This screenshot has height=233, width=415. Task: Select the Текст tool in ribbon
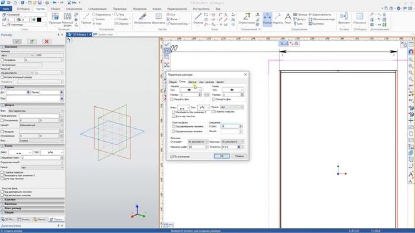coord(288,19)
